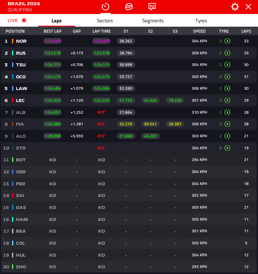Screen dimensions: 258x274
Task: Click the BEST LAP column header
Action: click(x=53, y=31)
